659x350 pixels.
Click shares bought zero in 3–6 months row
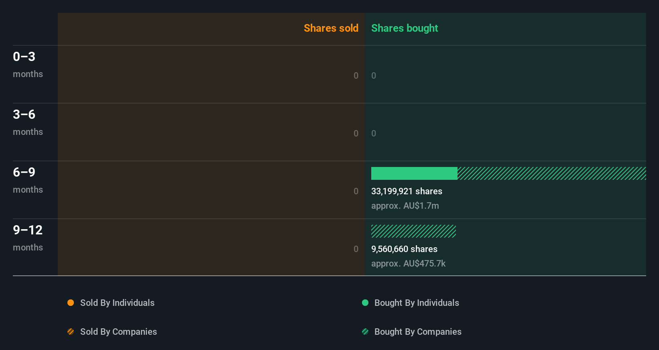[x=374, y=133]
